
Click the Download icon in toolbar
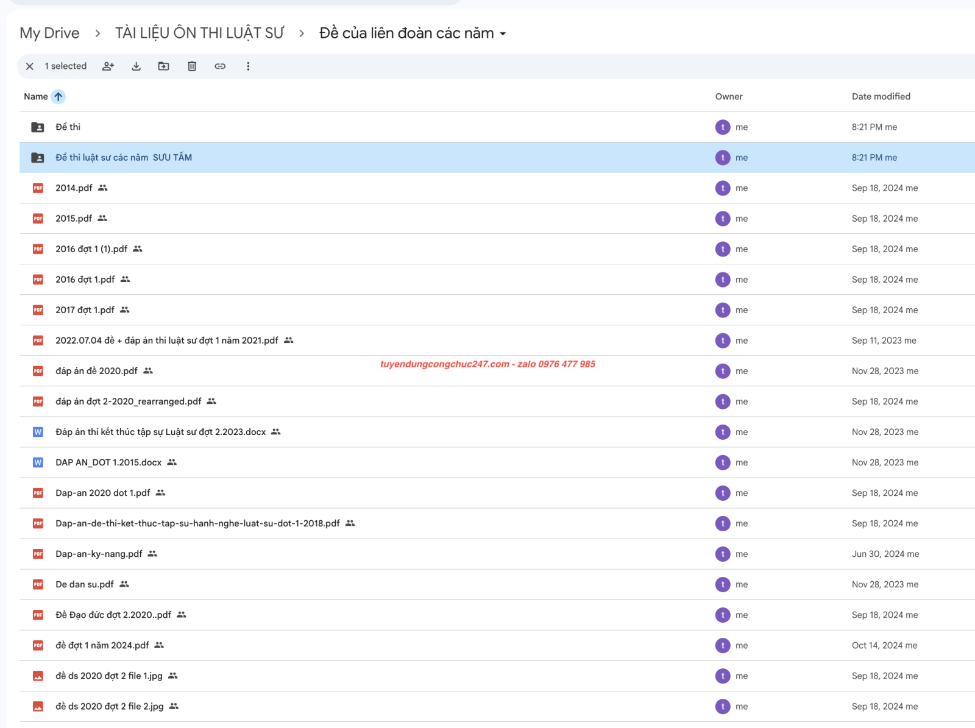(136, 66)
